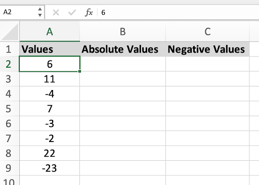
Task: Select the cell containing -4
Action: coord(50,94)
